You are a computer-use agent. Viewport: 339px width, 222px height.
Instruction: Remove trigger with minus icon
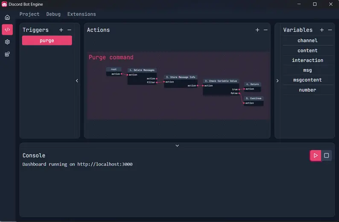[x=69, y=30]
